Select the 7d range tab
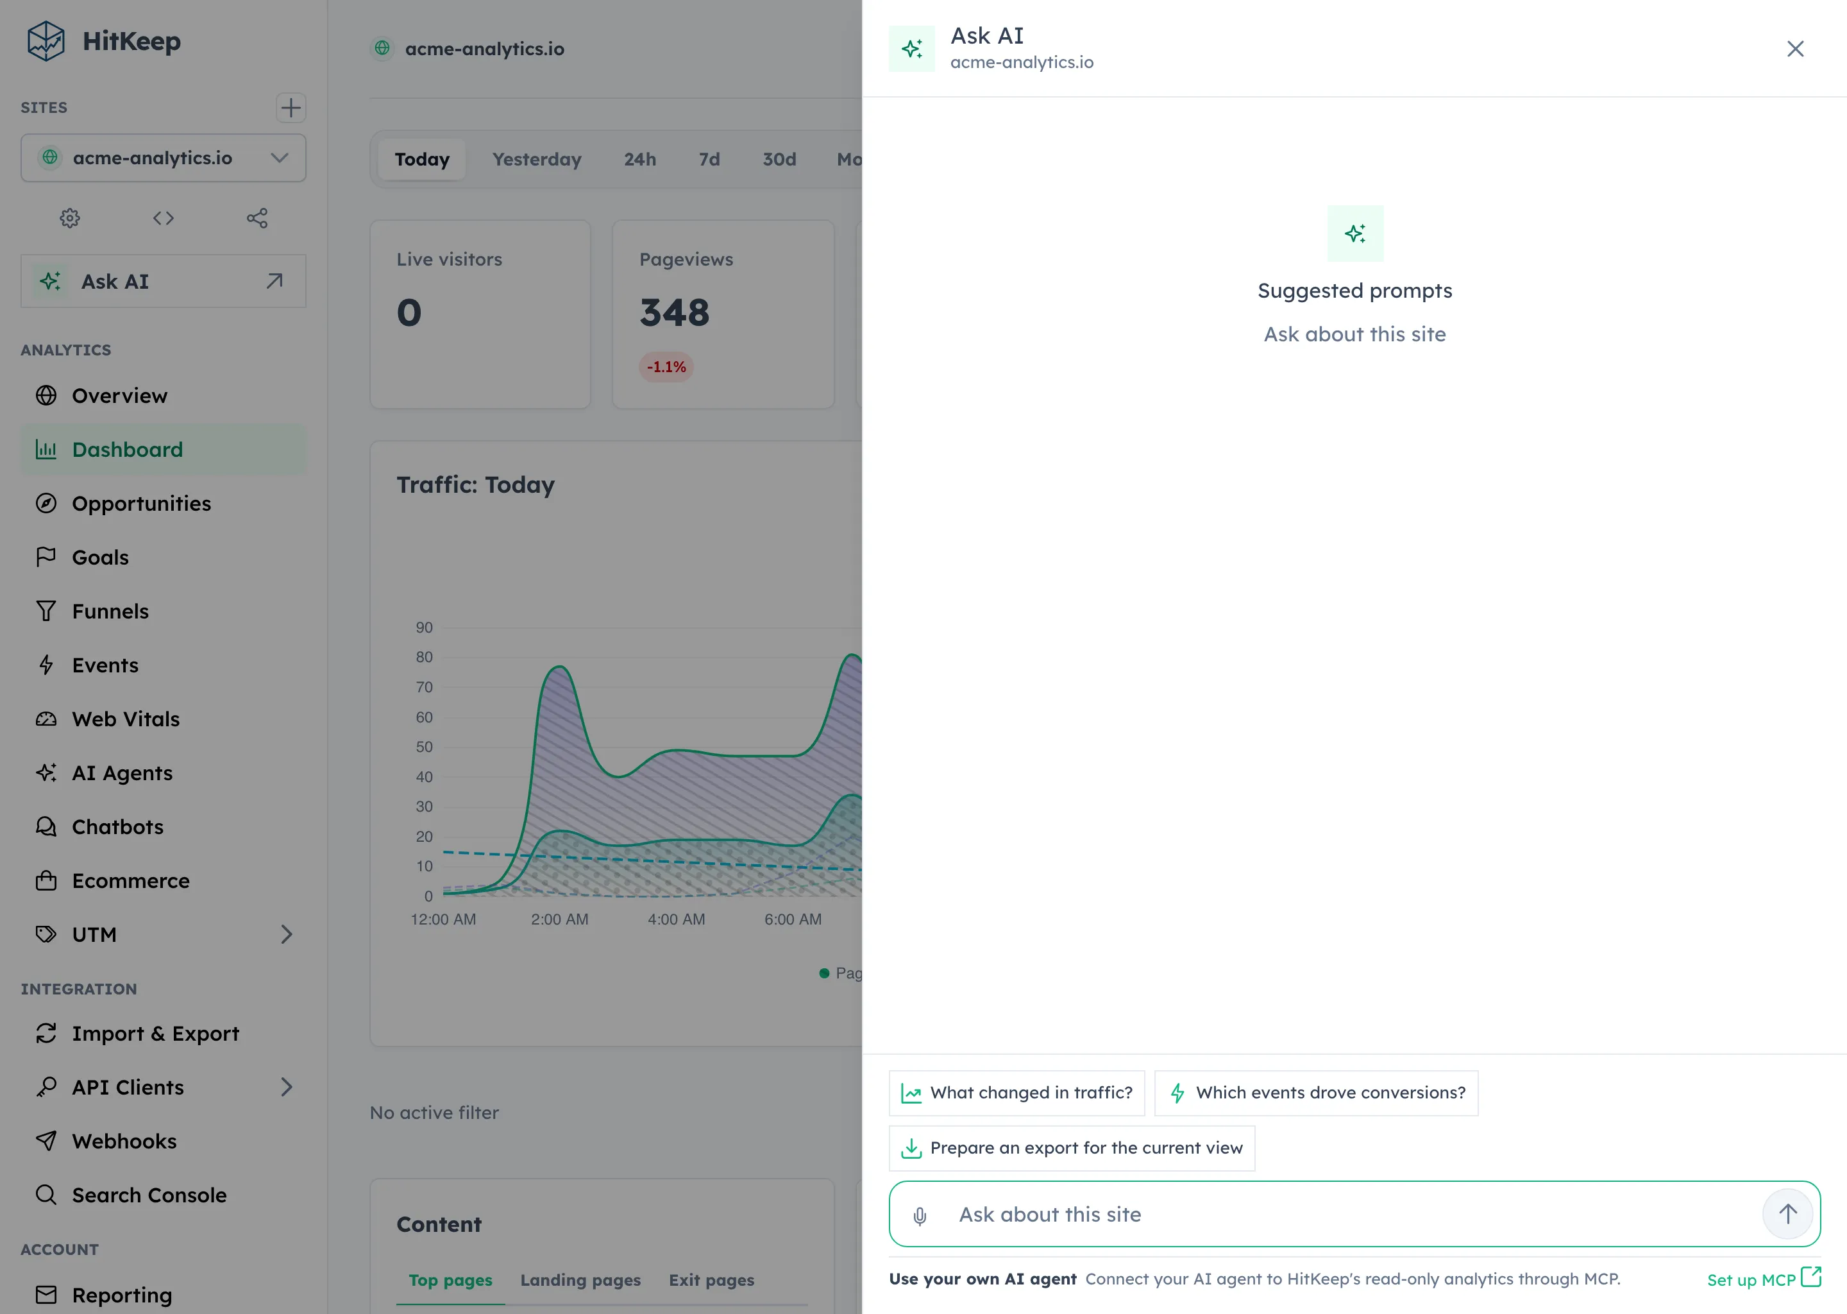The height and width of the screenshot is (1314, 1847). click(709, 159)
